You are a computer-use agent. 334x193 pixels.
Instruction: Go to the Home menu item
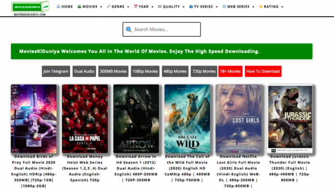click(67, 7)
